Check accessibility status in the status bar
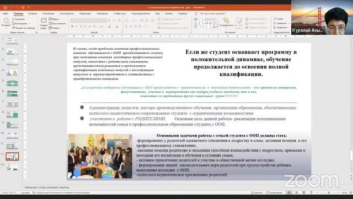 pos(61,193)
